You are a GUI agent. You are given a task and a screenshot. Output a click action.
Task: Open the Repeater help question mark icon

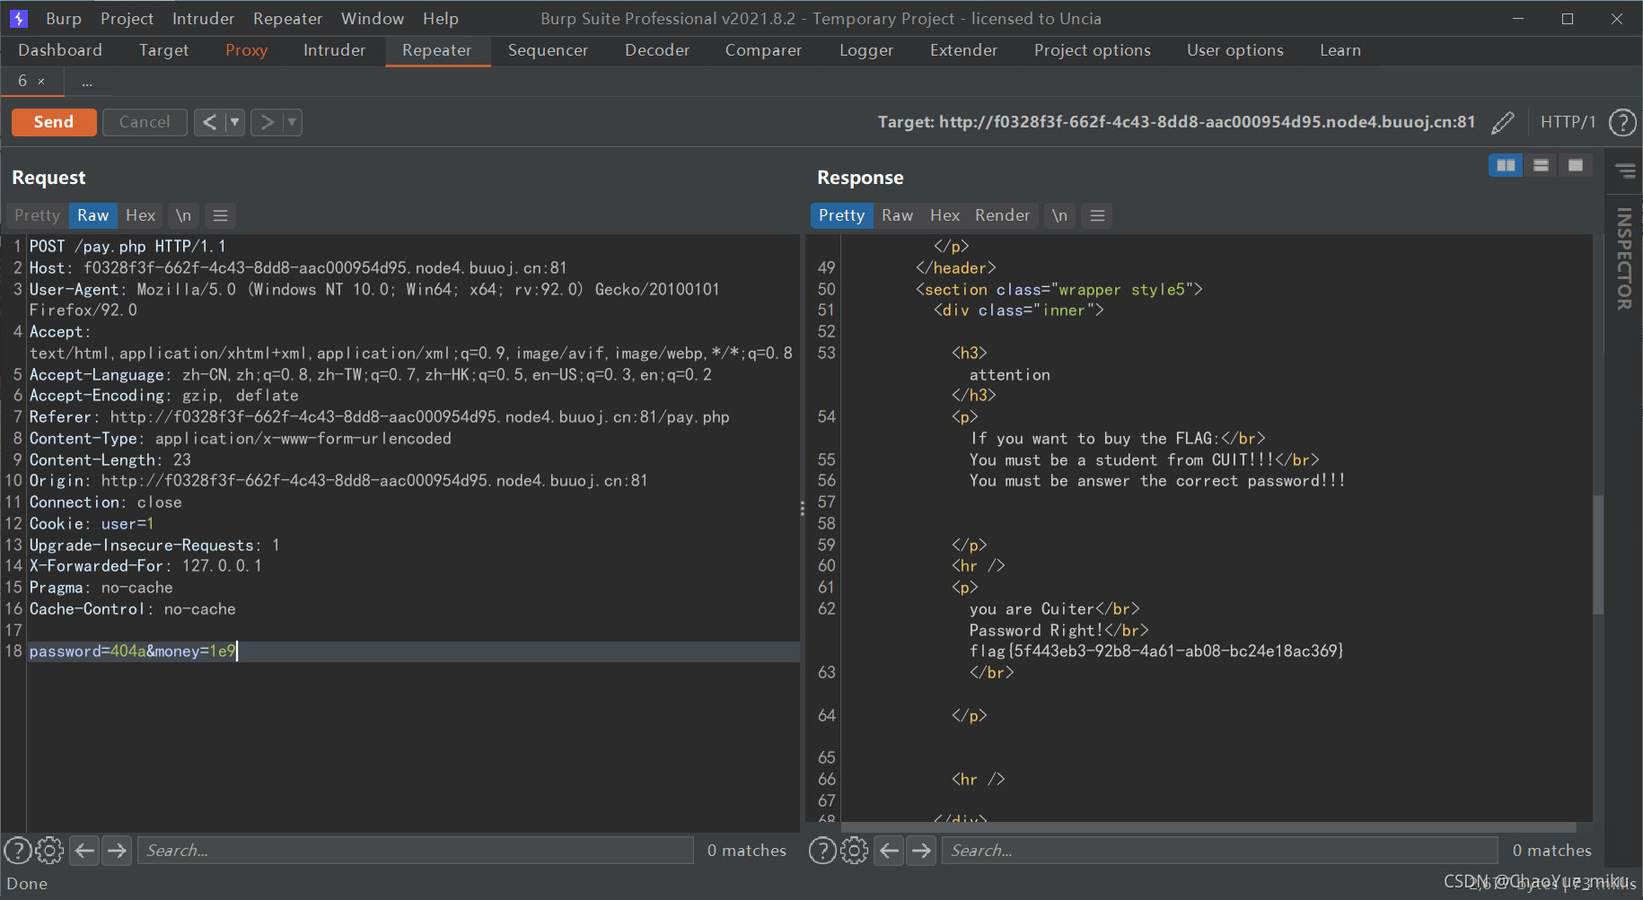pyautogui.click(x=1622, y=122)
